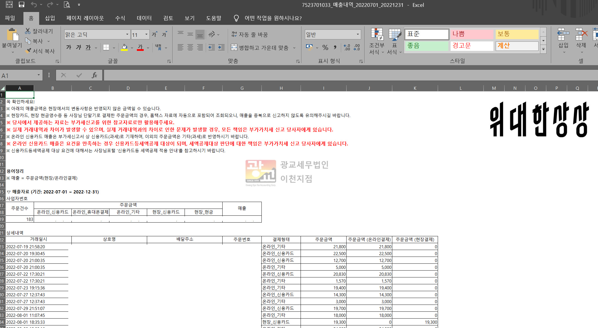The height and width of the screenshot is (328, 598).
Task: Click the Save icon in quick access toolbar
Action: pos(21,5)
